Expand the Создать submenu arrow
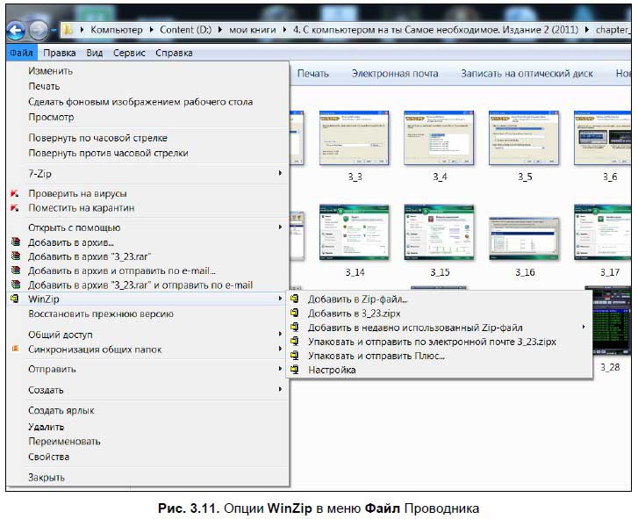The image size is (638, 519). (280, 390)
